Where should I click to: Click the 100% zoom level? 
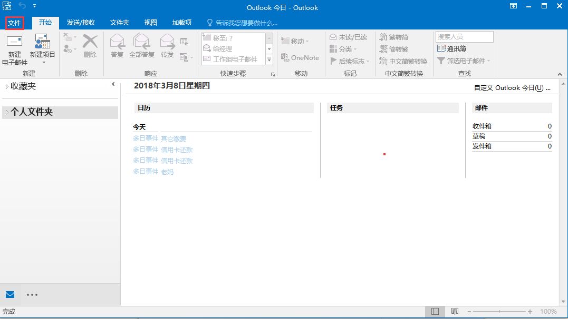(548, 312)
